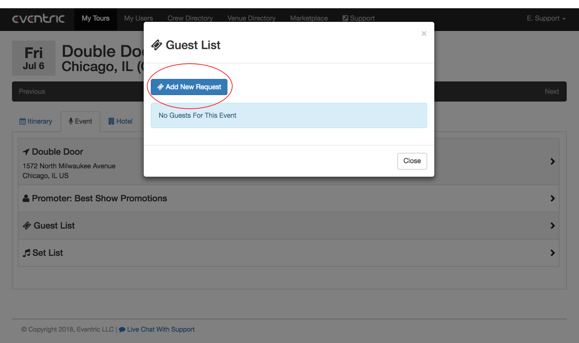Click the Close button in dialog
Viewport: 579px width, 343px height.
412,161
